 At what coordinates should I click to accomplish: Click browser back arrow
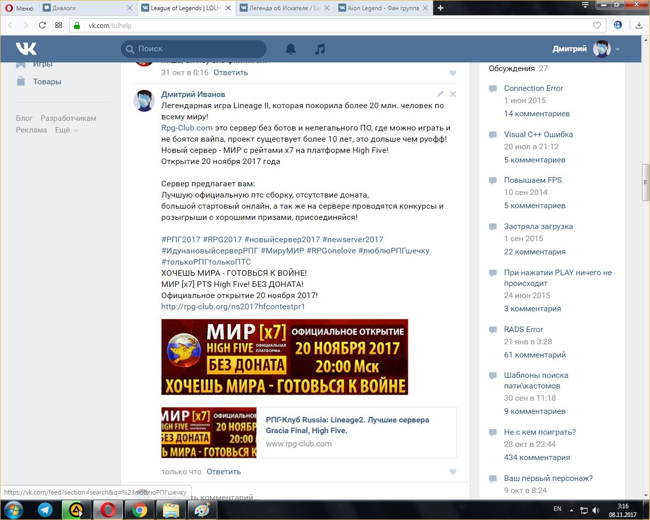pos(10,25)
